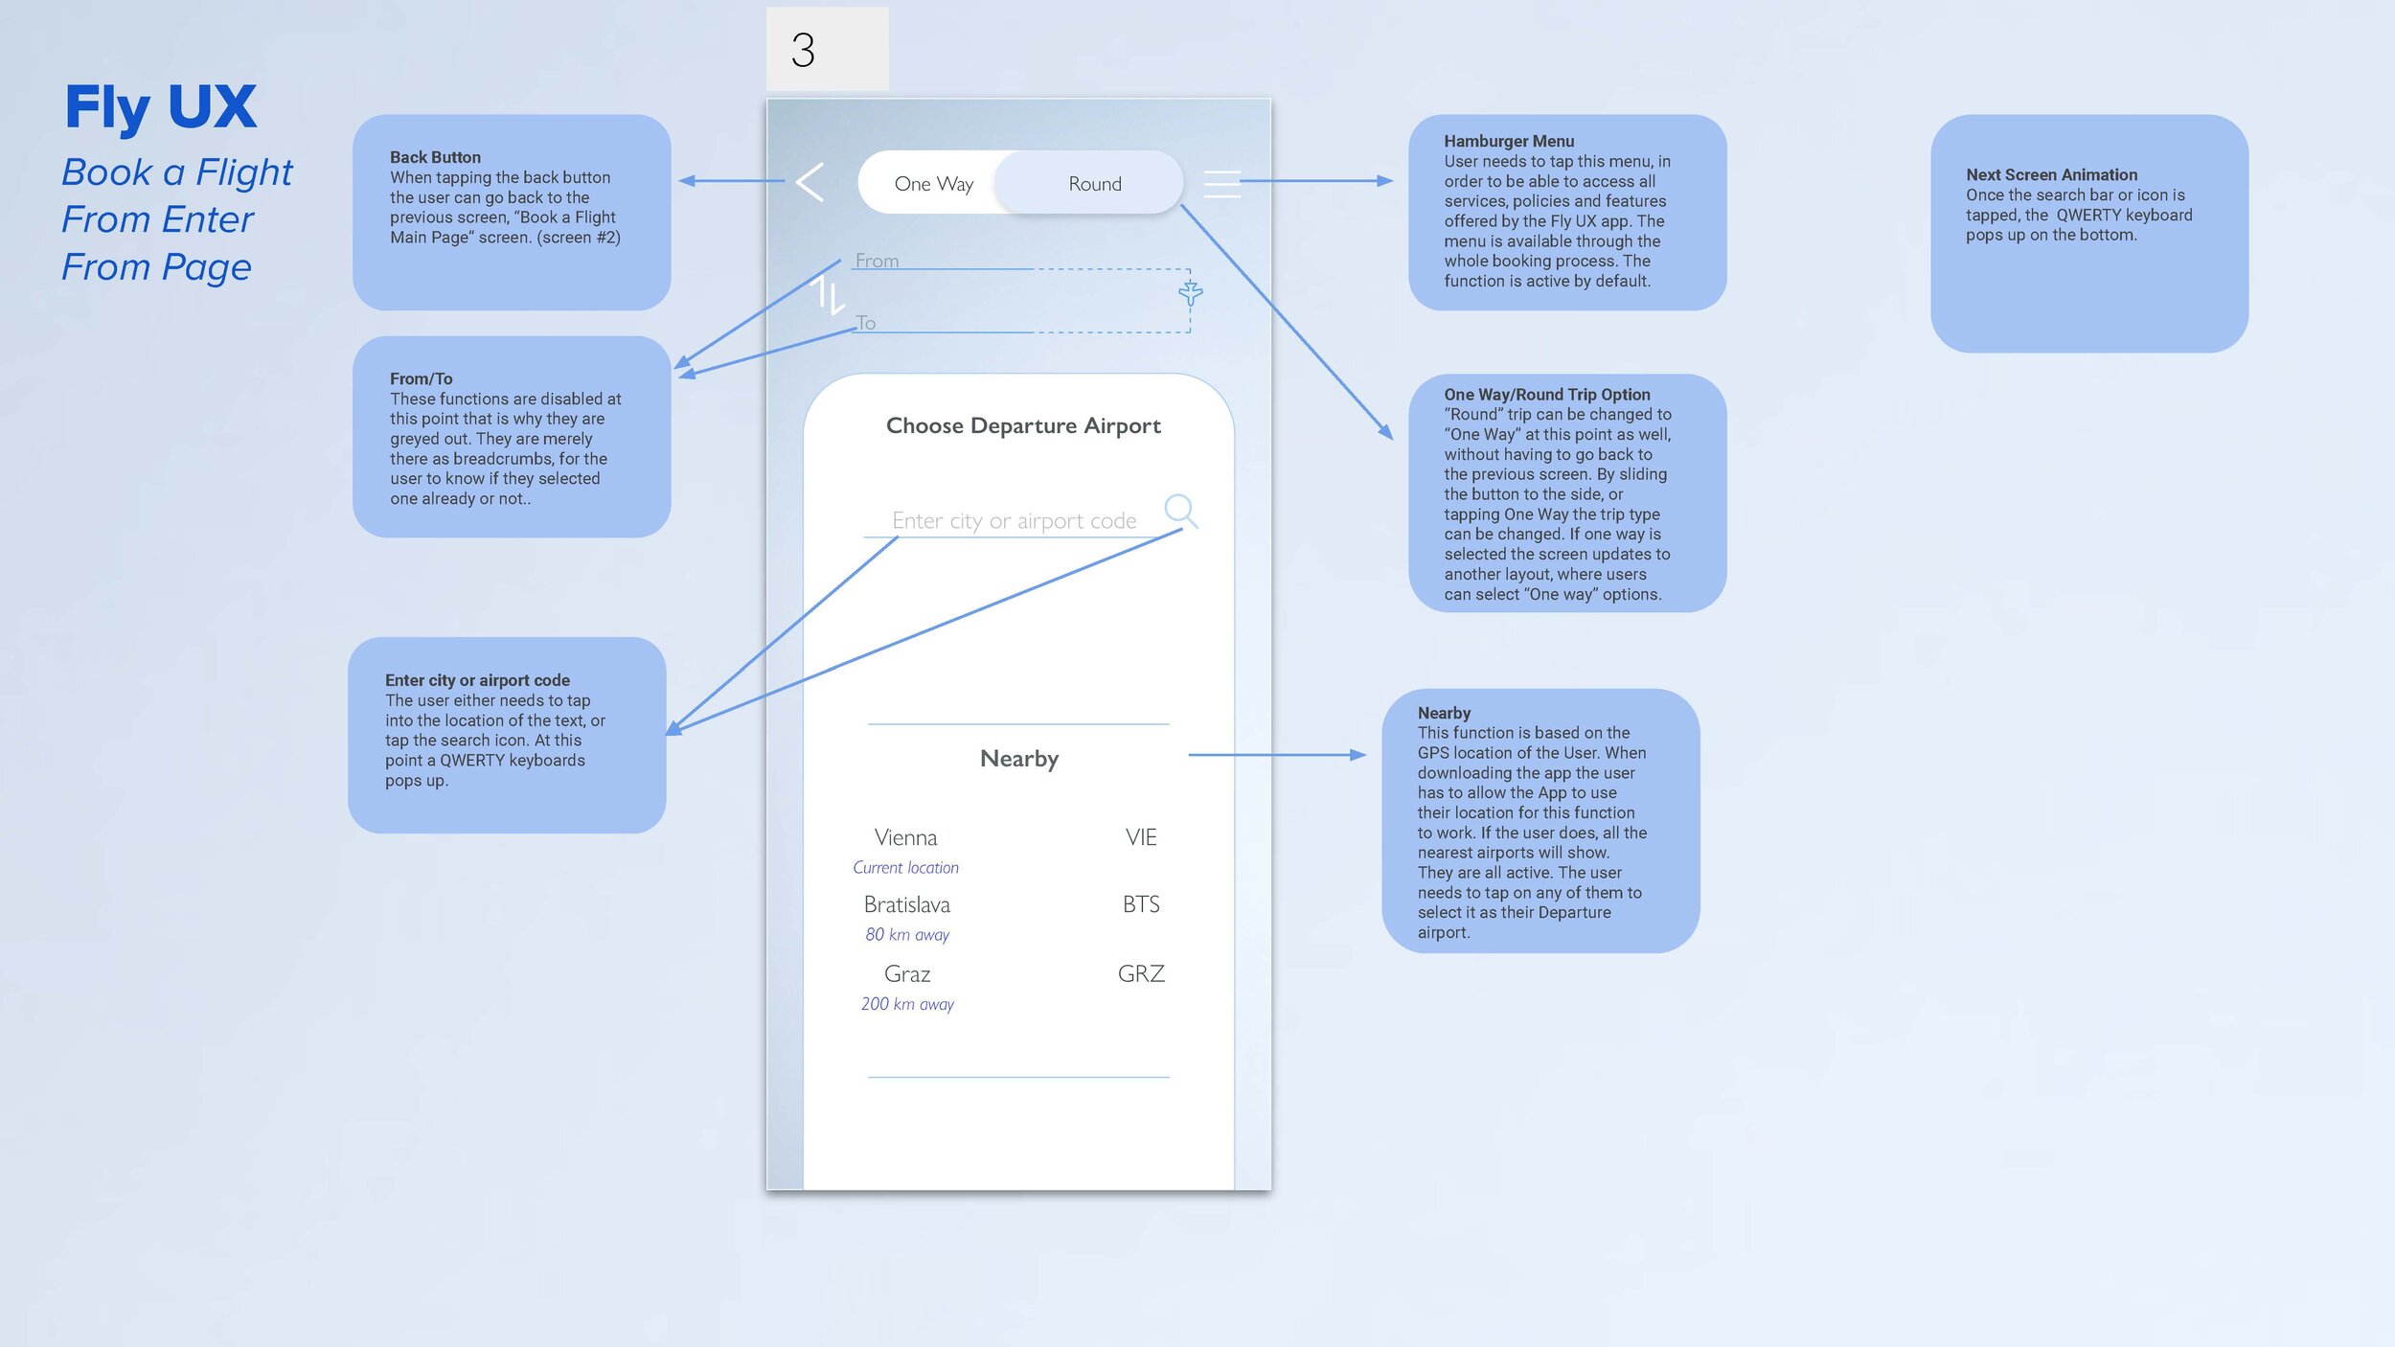This screenshot has height=1347, width=2395.
Task: Tap the airport filter/sort icon near To field
Action: (x=1193, y=293)
